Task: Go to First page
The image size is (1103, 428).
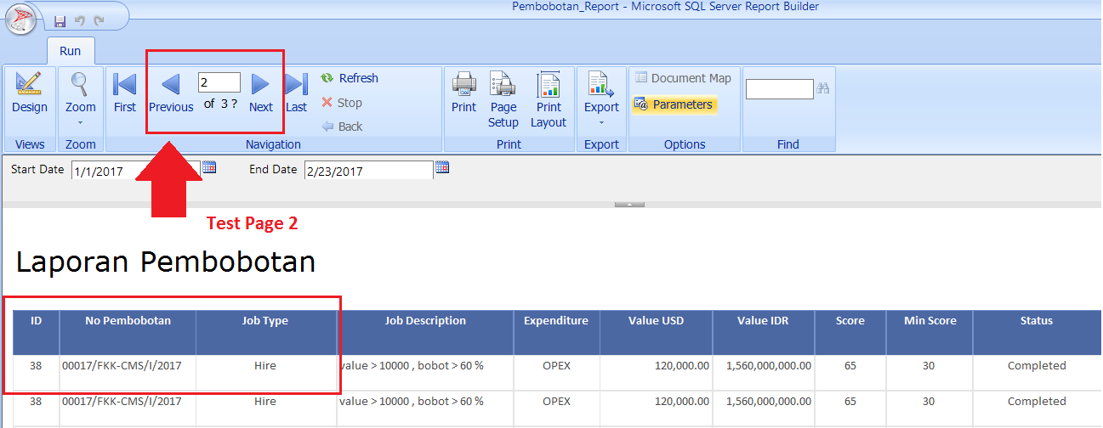Action: [x=125, y=93]
